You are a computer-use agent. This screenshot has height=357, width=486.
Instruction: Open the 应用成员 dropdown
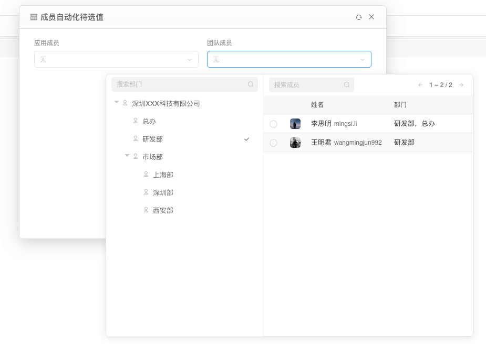tap(116, 59)
